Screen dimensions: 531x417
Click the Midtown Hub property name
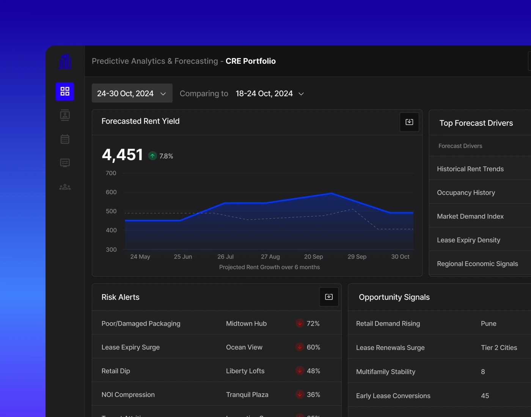246,323
